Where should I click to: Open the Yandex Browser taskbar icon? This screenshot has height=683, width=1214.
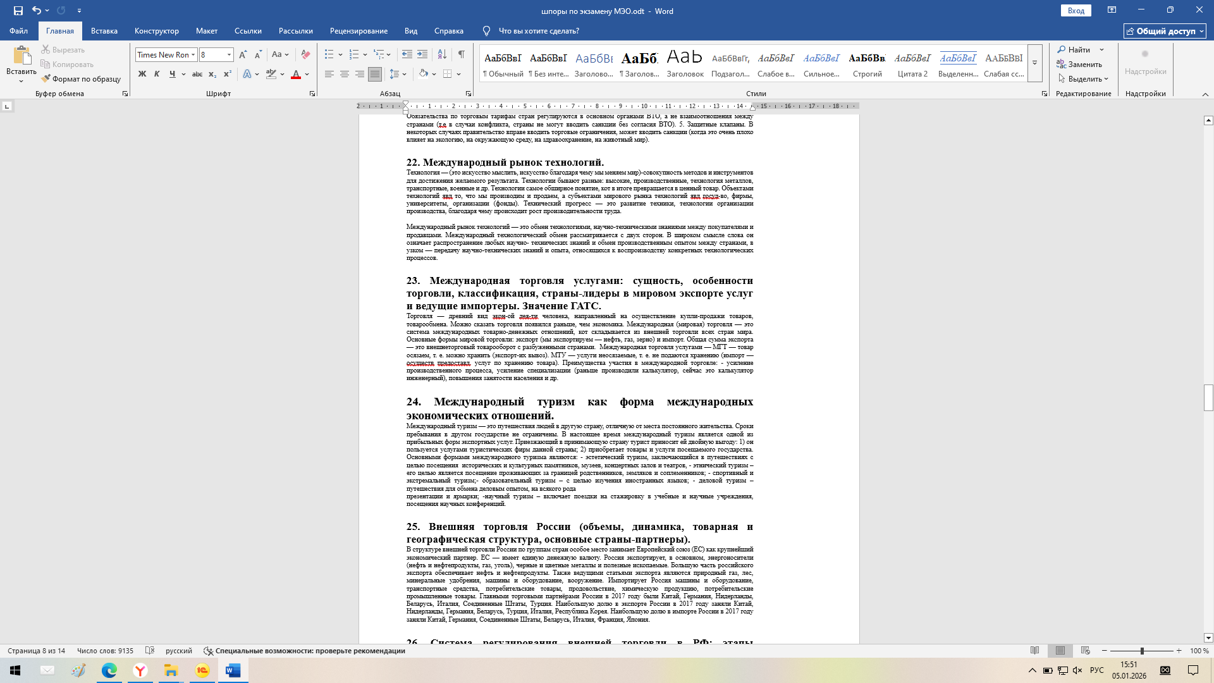point(140,670)
